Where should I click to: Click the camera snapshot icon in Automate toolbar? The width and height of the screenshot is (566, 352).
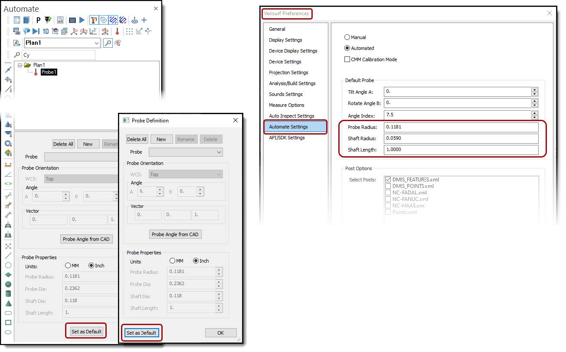(17, 31)
